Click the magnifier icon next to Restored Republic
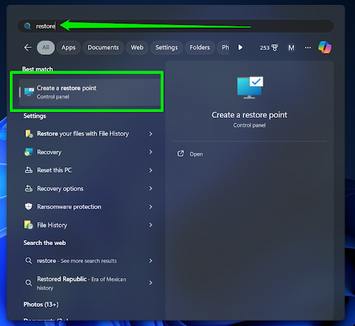The height and width of the screenshot is (326, 355). click(x=28, y=283)
